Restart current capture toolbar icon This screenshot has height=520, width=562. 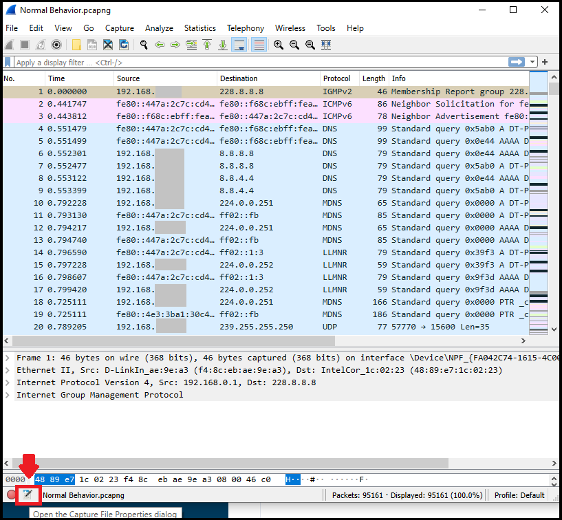click(x=41, y=45)
